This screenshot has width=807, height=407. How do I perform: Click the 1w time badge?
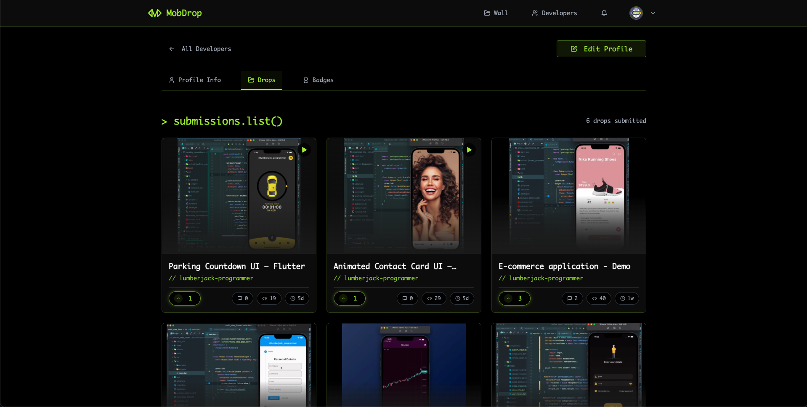[627, 298]
